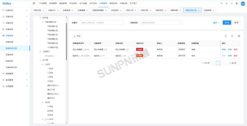
Task: Click the tree panel vertical scrollbar
Action: click(x=66, y=41)
